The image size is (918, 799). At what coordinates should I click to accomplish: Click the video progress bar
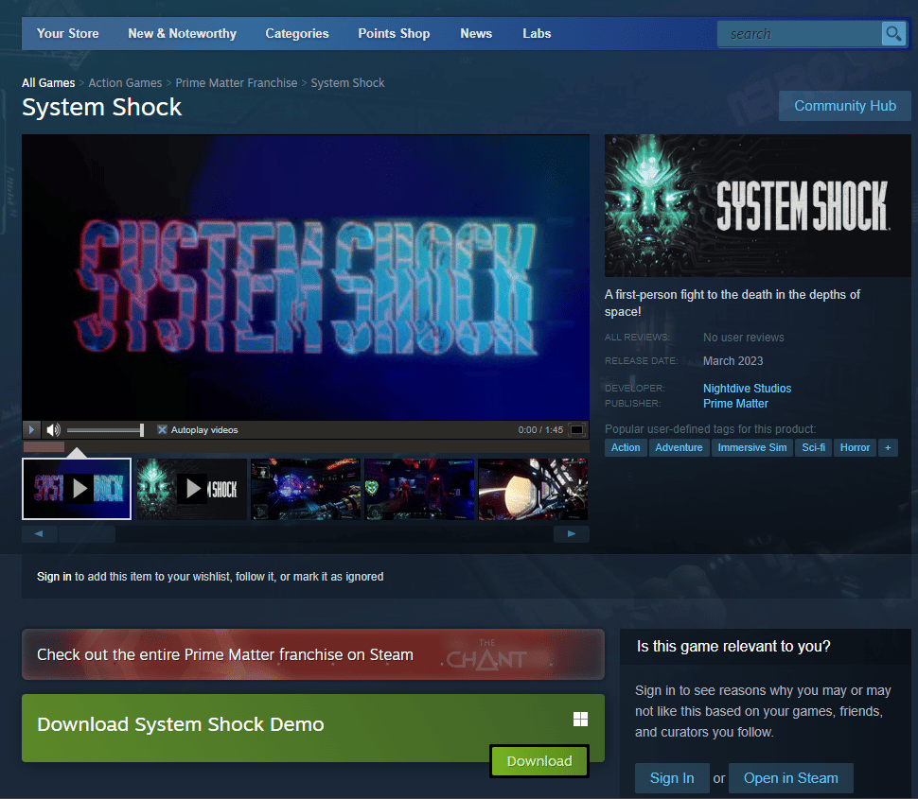[306, 447]
